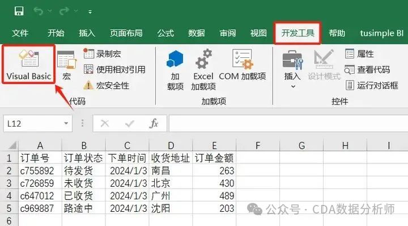
Task: Select row 5 header
Action: pyautogui.click(x=9, y=208)
